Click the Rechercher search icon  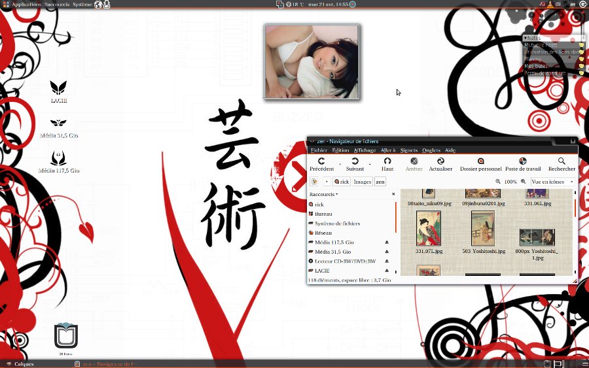click(x=562, y=161)
